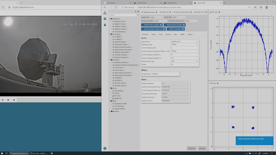The image size is (276, 155).
Task: Click the Bit Rate input field
Action: 165,74
